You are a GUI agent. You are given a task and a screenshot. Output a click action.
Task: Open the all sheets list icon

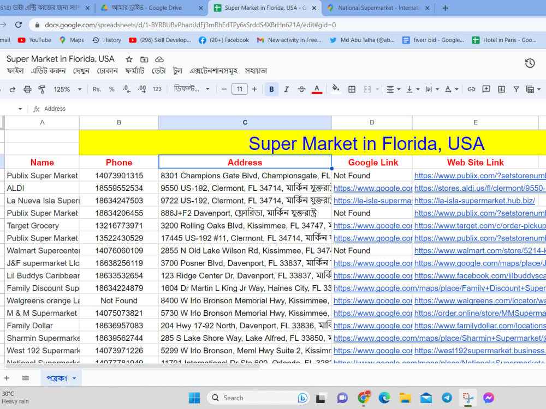(26, 378)
